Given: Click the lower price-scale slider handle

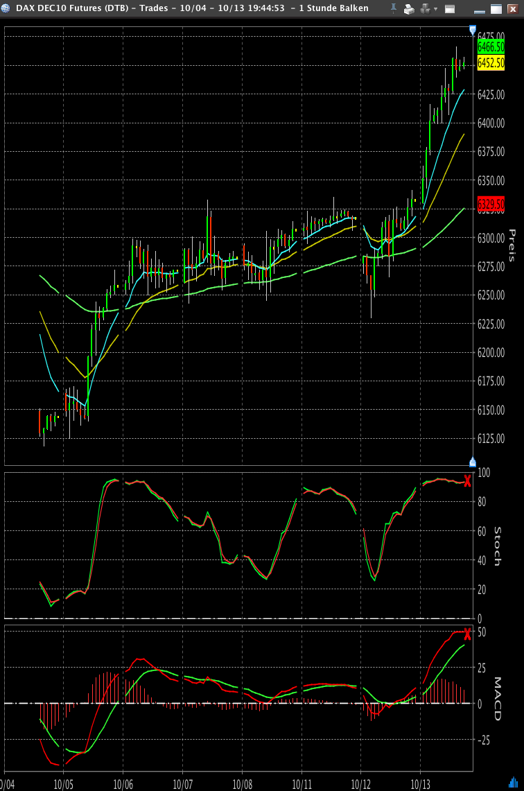Looking at the screenshot, I should pos(473,462).
